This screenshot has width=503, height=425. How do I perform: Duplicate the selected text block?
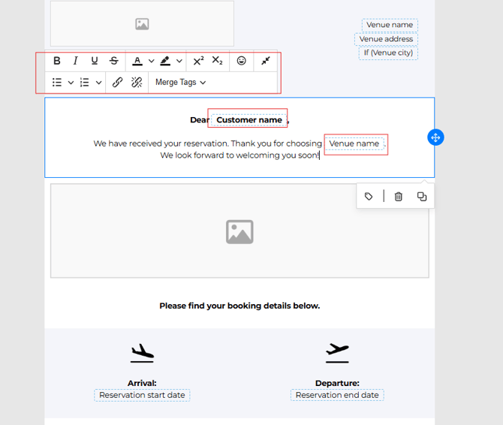tap(422, 197)
